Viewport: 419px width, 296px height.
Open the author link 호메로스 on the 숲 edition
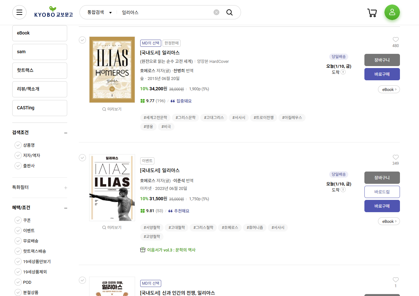(x=148, y=71)
